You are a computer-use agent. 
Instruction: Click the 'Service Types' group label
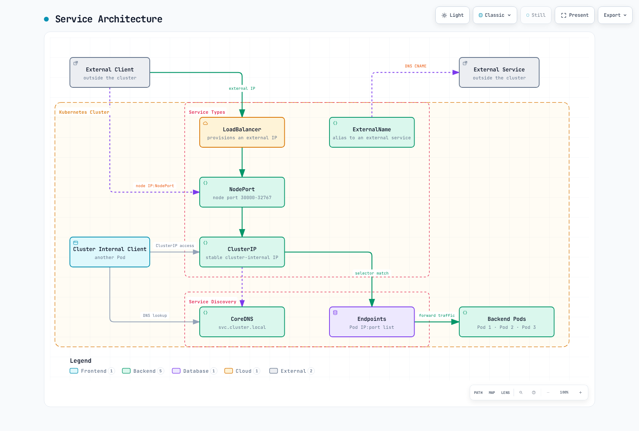click(207, 113)
